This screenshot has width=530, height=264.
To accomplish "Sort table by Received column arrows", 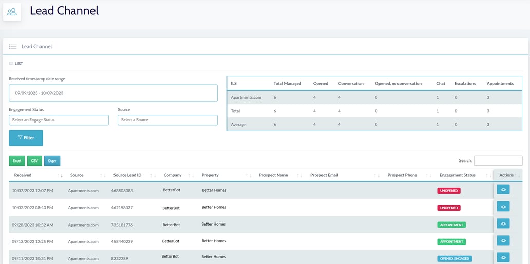I will (60, 175).
